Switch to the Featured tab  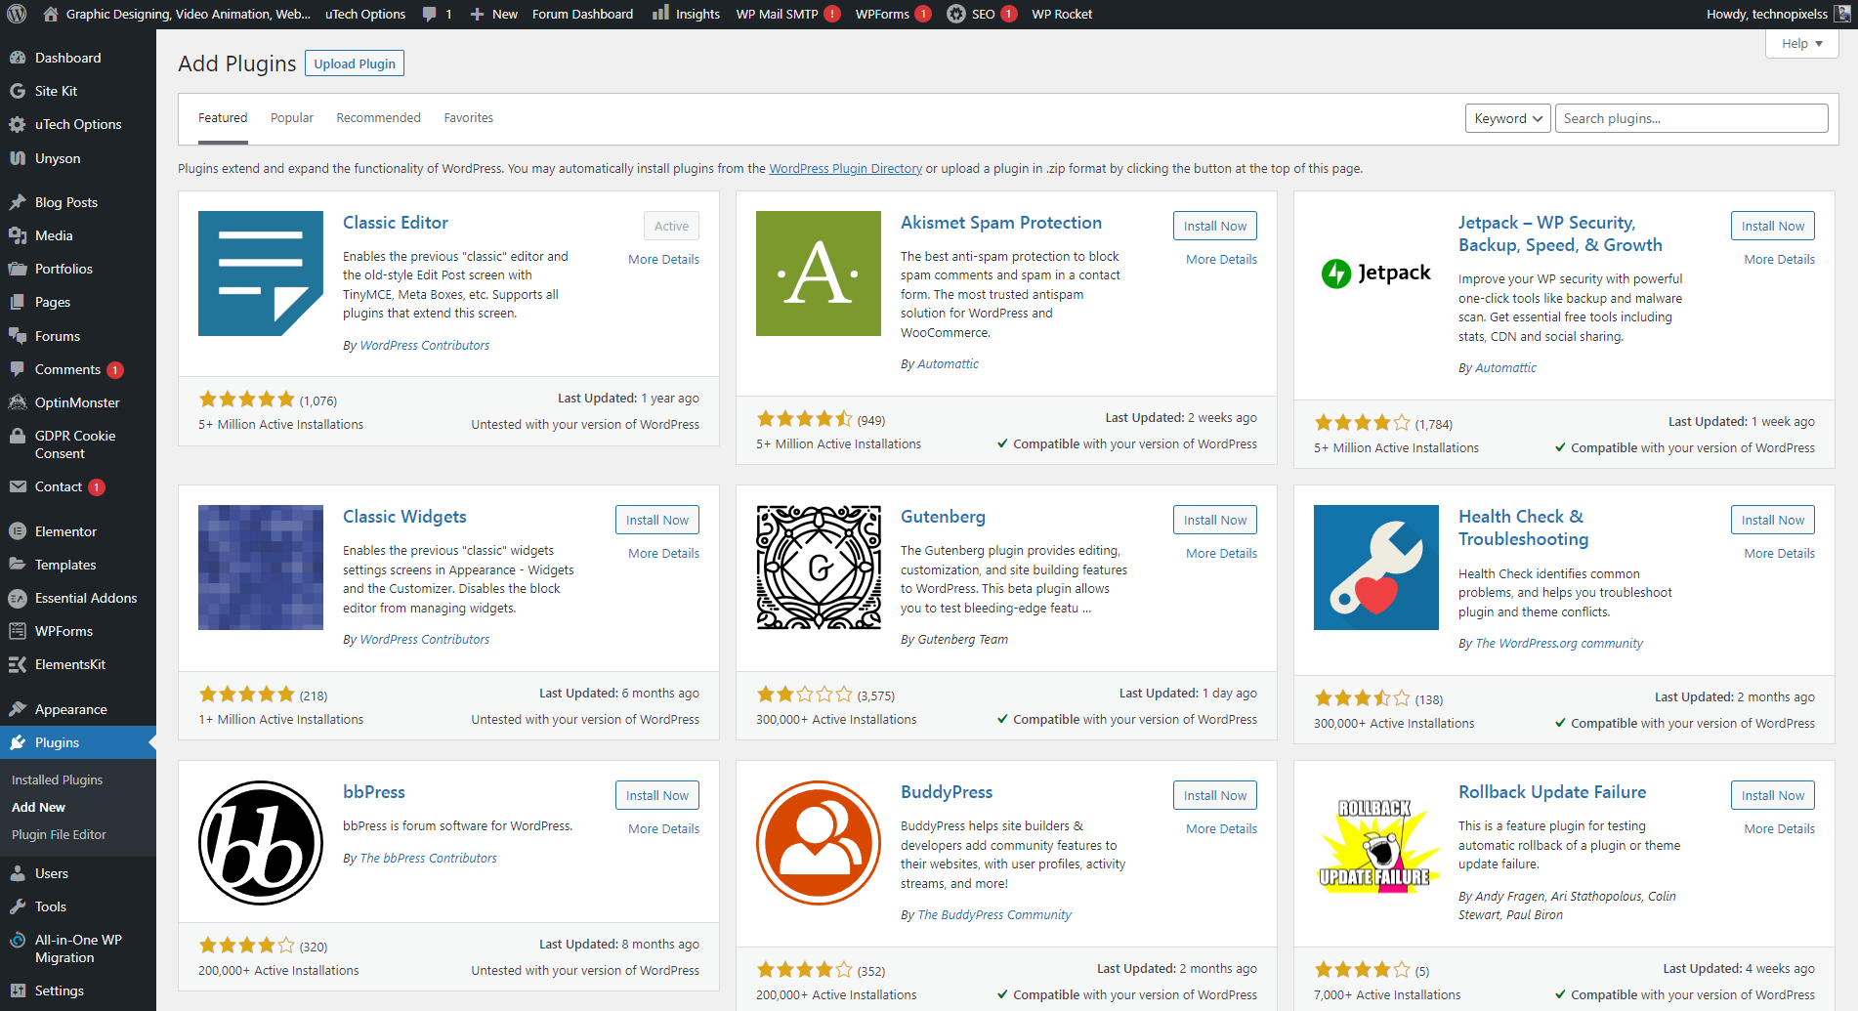coord(223,118)
